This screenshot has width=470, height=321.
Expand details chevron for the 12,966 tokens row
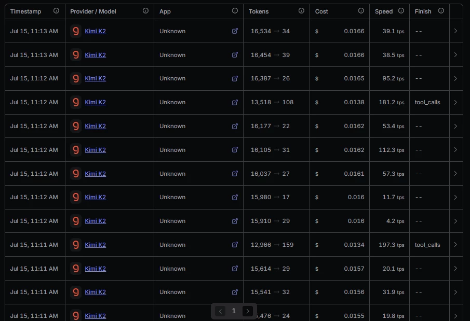pos(455,245)
